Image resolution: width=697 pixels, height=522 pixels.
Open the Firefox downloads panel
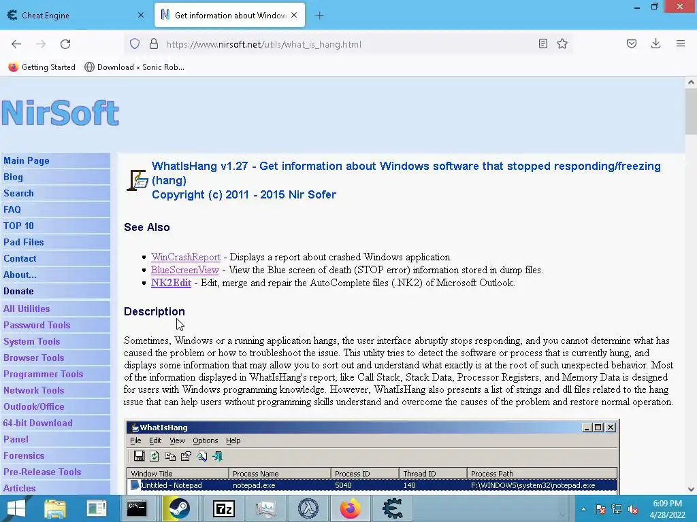click(x=655, y=43)
